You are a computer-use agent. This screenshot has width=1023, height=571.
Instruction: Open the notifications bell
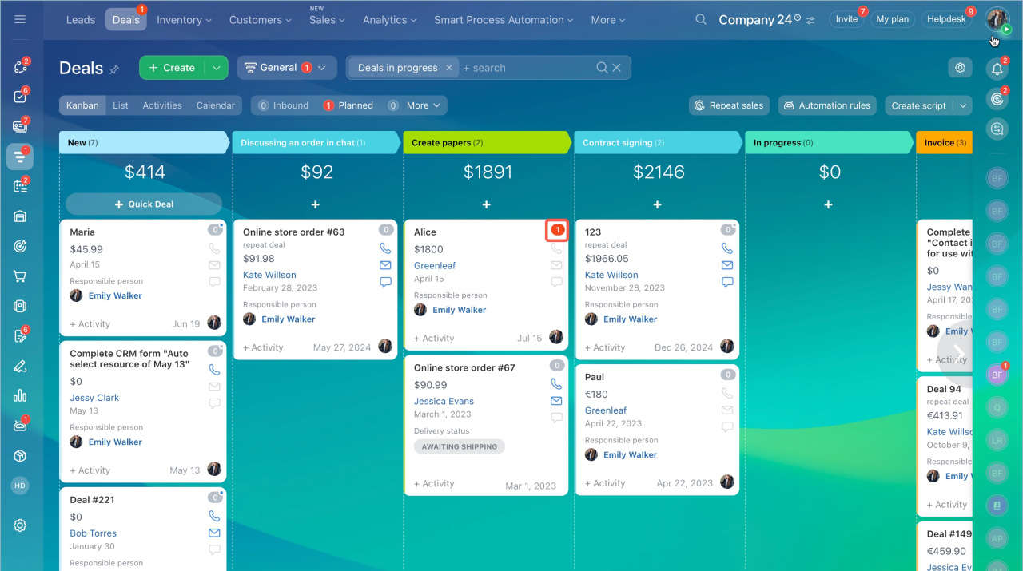[997, 69]
